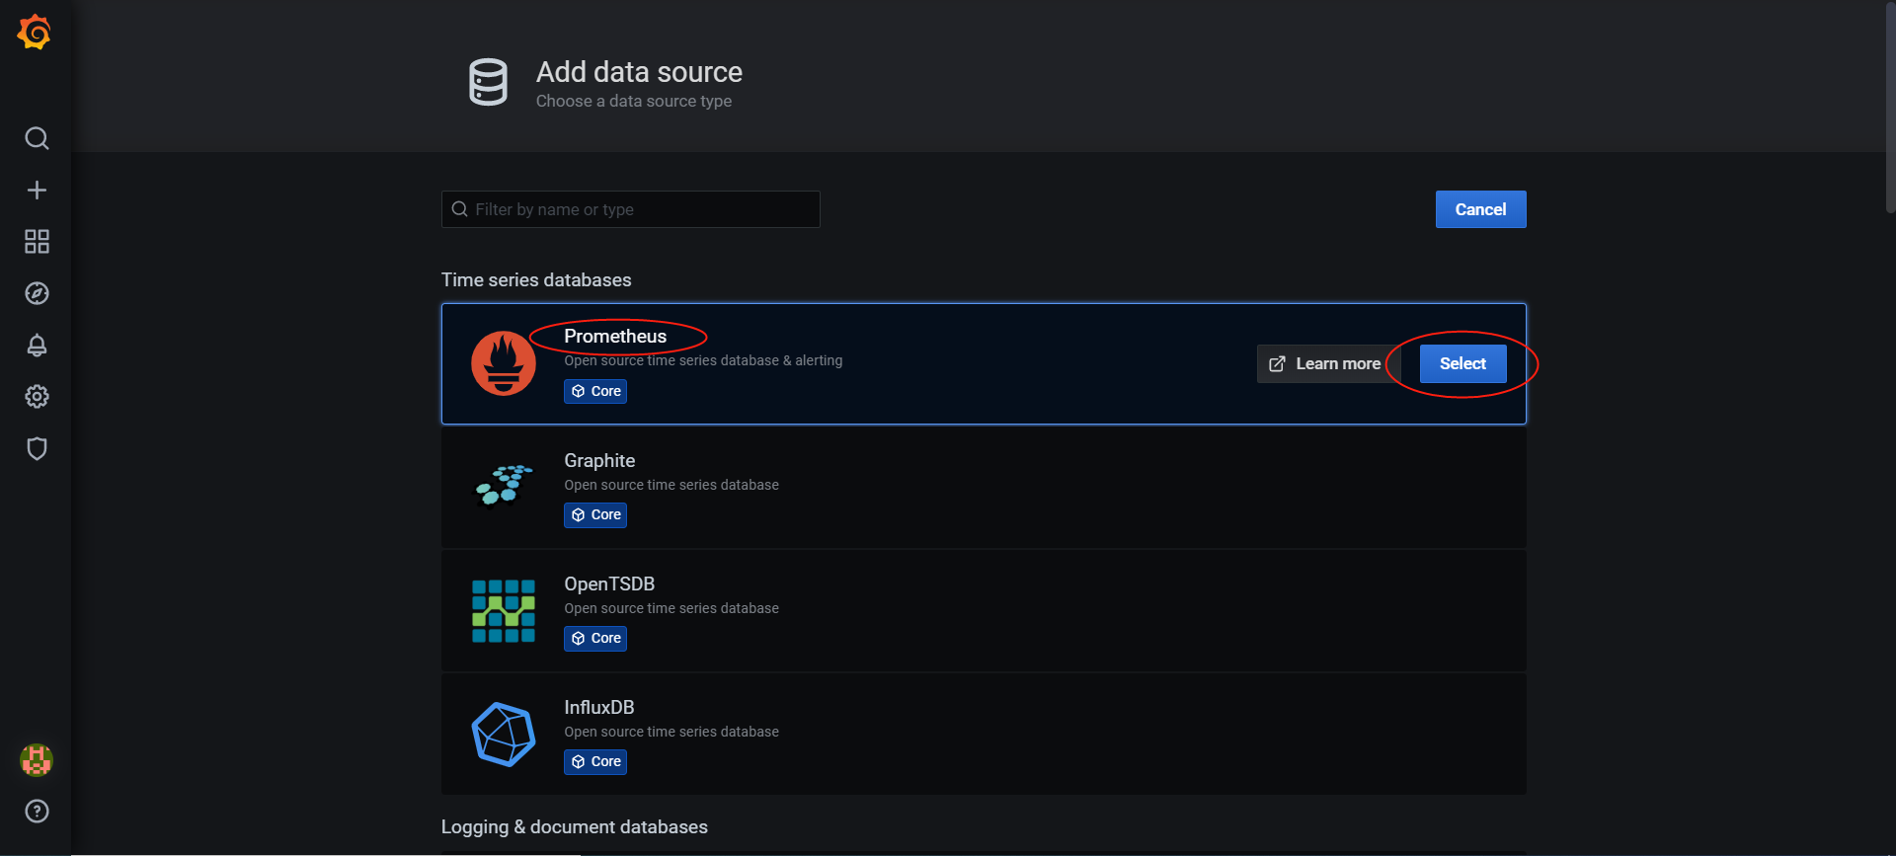Select the Prometheus data source title

pyautogui.click(x=615, y=337)
